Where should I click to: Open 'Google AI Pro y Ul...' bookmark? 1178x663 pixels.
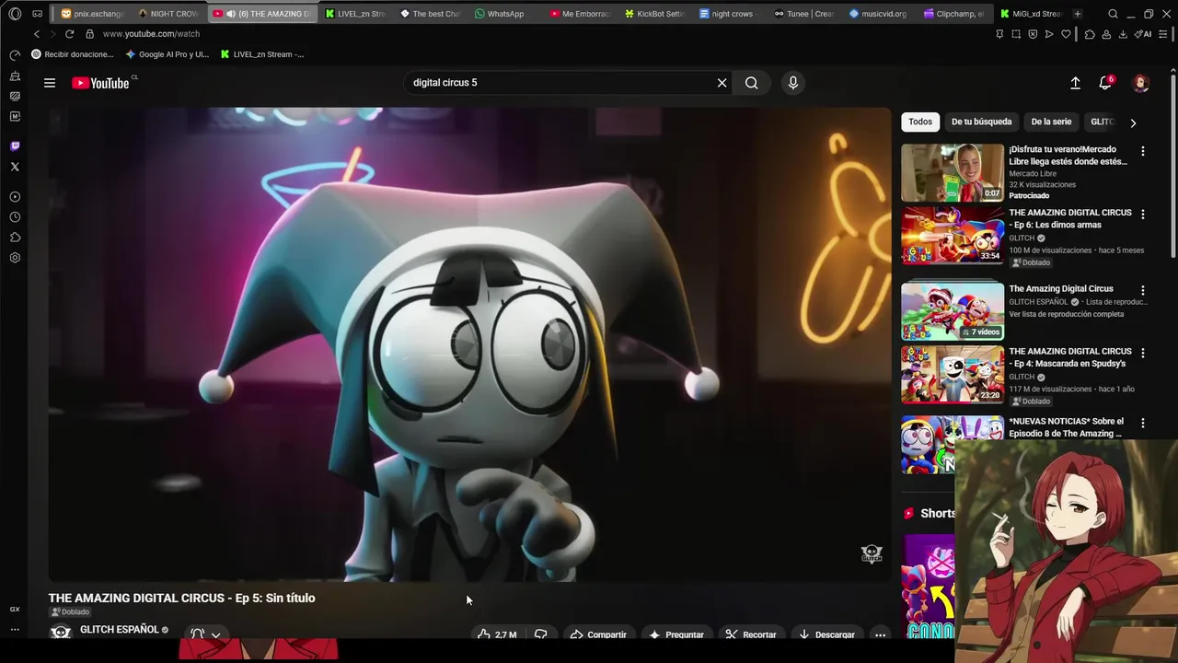pyautogui.click(x=167, y=54)
